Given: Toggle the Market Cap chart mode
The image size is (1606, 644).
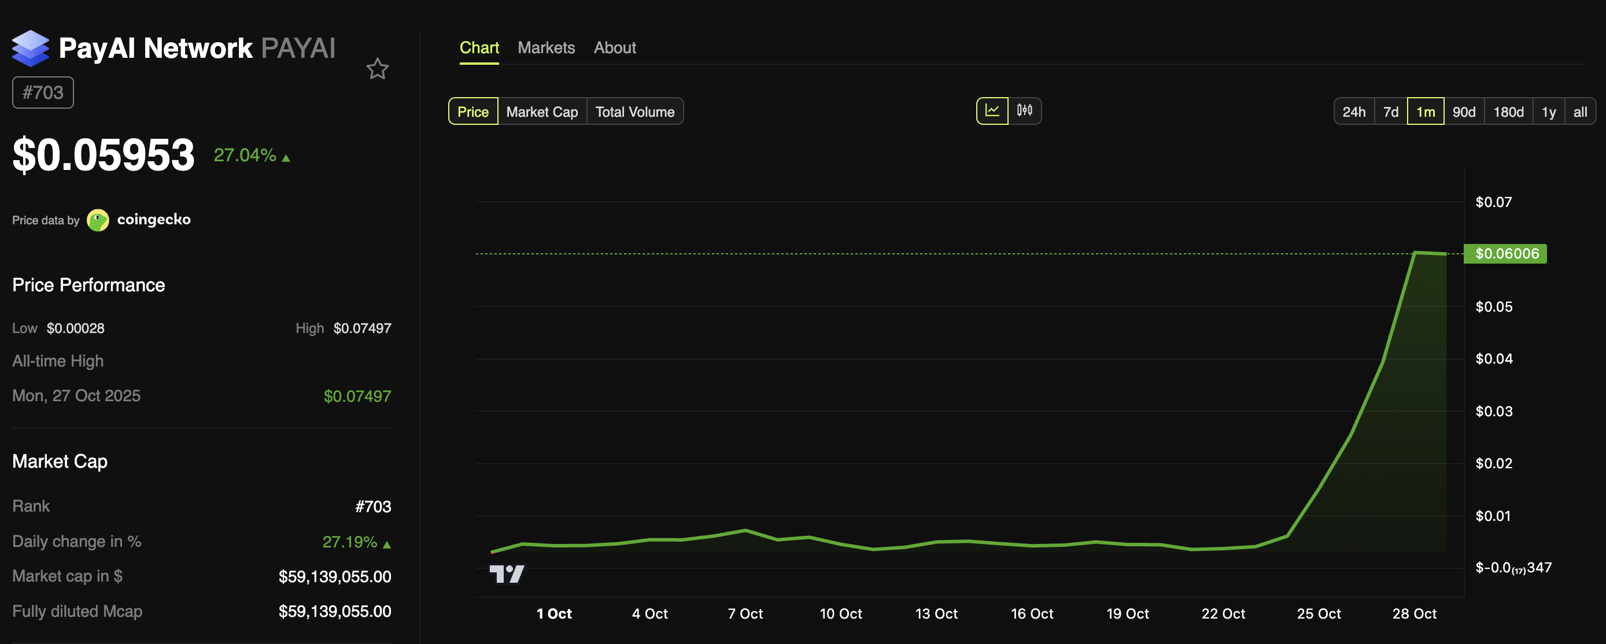Looking at the screenshot, I should (541, 112).
